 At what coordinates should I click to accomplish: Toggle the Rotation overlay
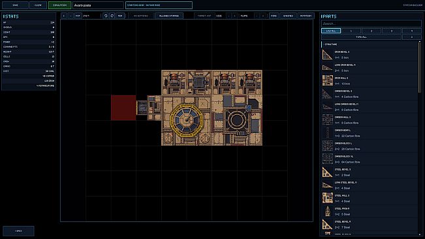click(x=306, y=16)
